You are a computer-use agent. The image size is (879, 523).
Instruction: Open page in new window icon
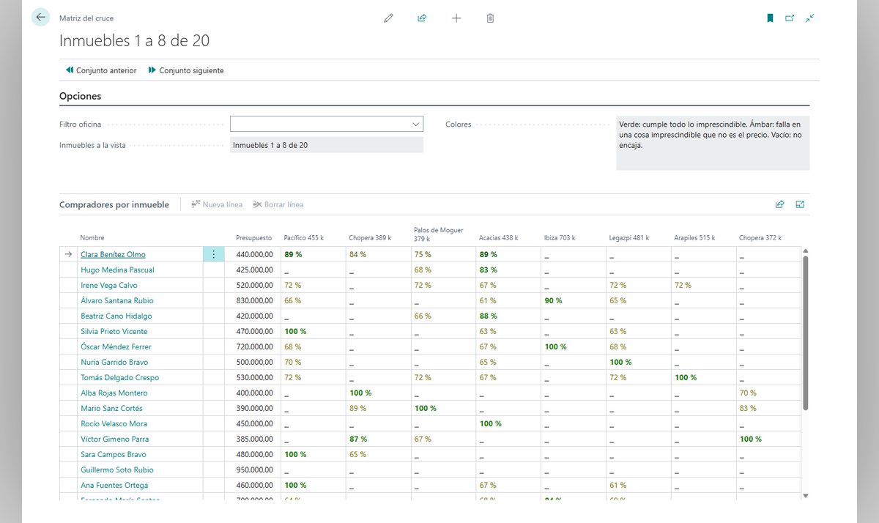tap(790, 18)
